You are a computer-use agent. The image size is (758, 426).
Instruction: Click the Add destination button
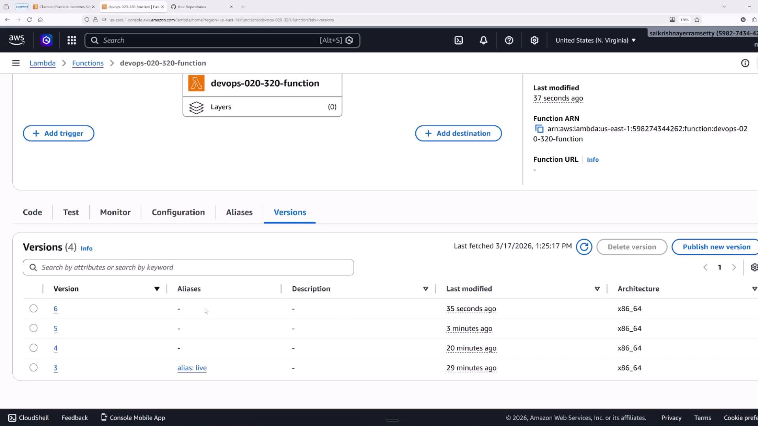click(x=458, y=133)
